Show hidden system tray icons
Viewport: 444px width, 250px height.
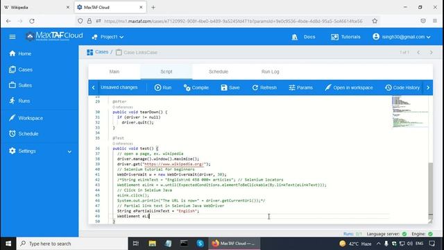point(379,244)
